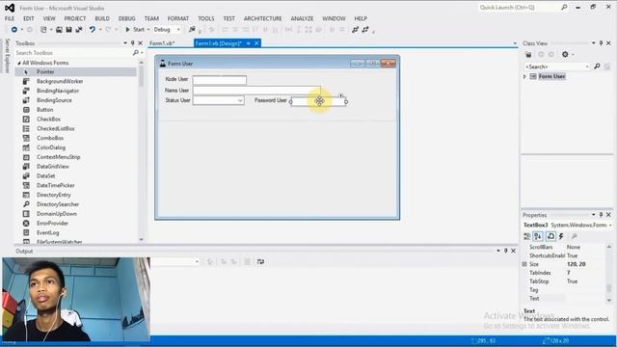
Task: Open the PROJECT menu
Action: pos(75,18)
